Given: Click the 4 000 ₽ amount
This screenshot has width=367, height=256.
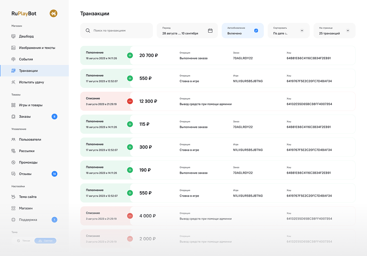Looking at the screenshot, I should point(147,216).
